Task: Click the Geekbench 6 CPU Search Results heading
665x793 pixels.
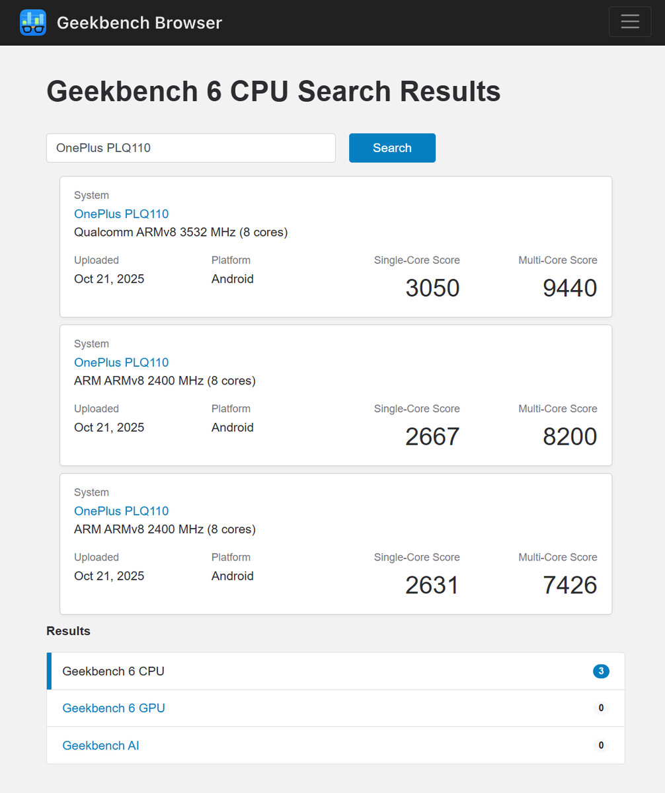Action: (273, 91)
